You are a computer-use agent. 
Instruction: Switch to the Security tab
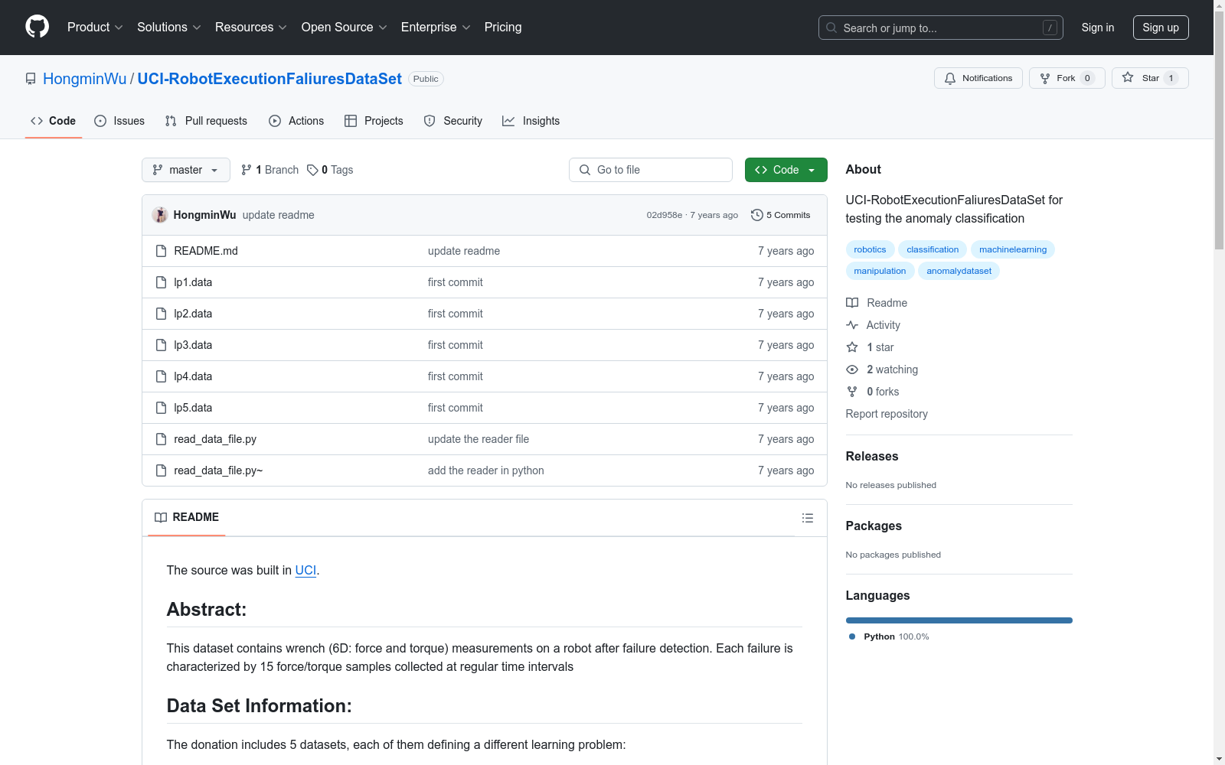click(453, 121)
